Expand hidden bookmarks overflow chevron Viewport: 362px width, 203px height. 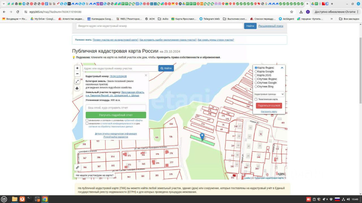pyautogui.click(x=332, y=19)
